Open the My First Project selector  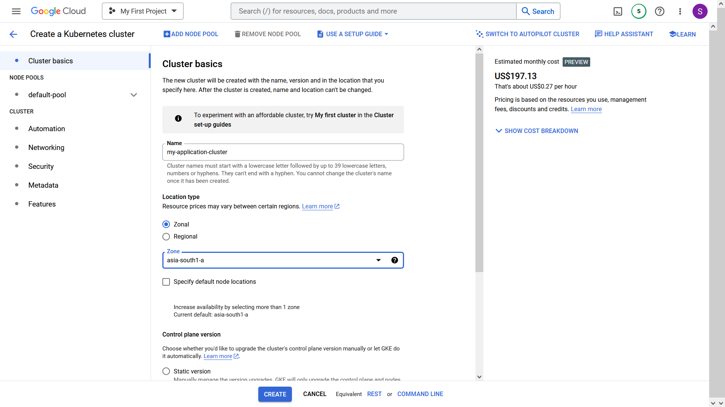tap(143, 11)
